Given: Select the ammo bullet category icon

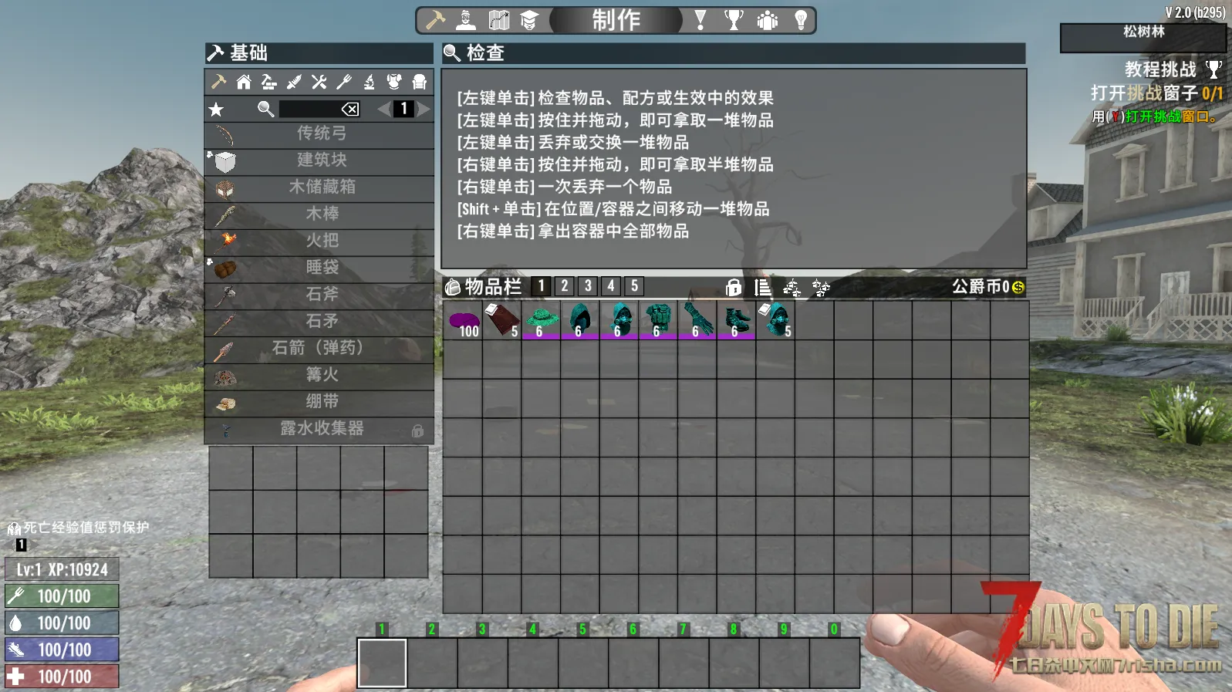Looking at the screenshot, I should tap(294, 82).
